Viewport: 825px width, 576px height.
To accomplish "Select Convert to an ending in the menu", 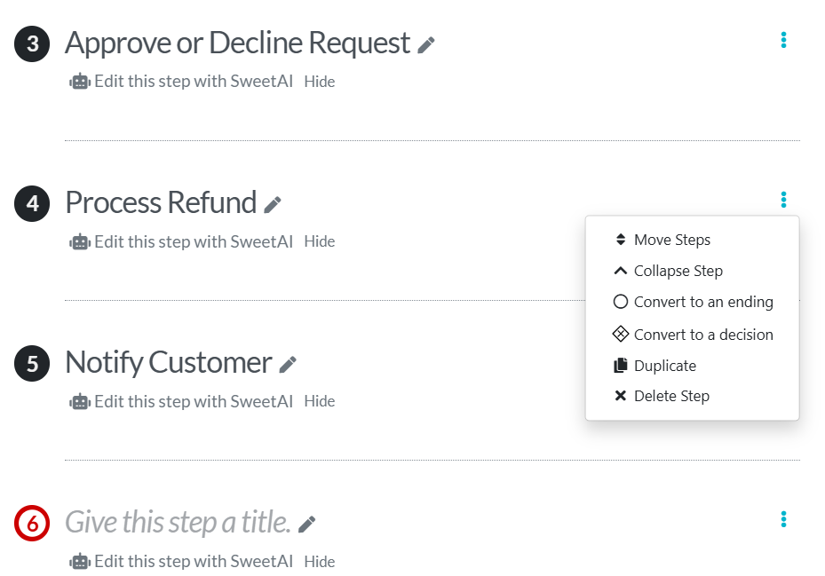I will tap(702, 302).
